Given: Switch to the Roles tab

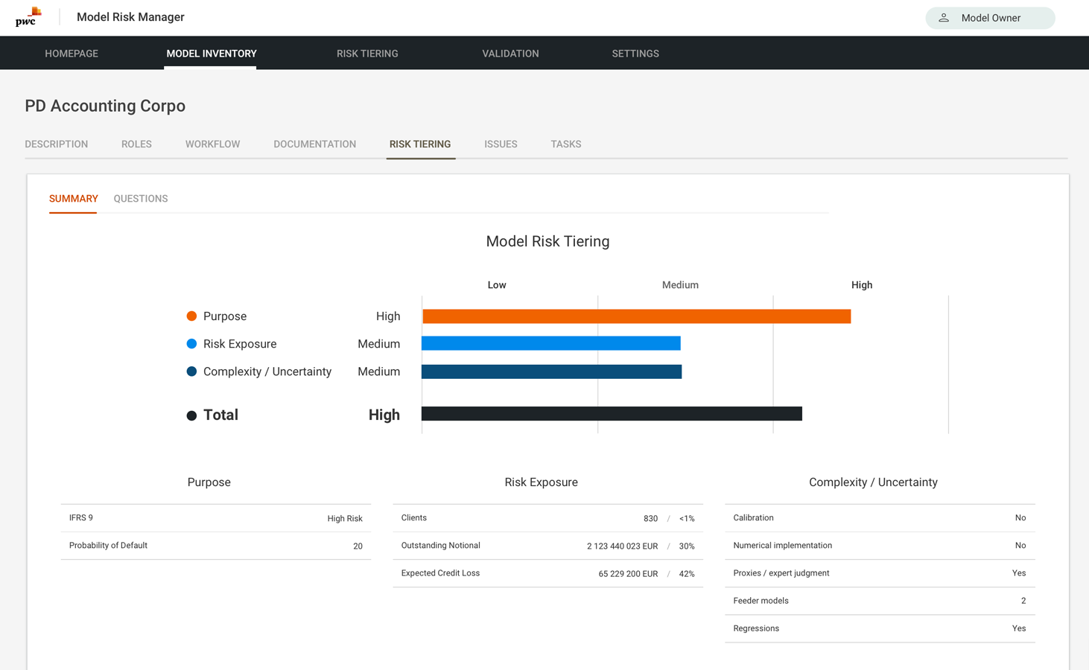Looking at the screenshot, I should point(136,144).
